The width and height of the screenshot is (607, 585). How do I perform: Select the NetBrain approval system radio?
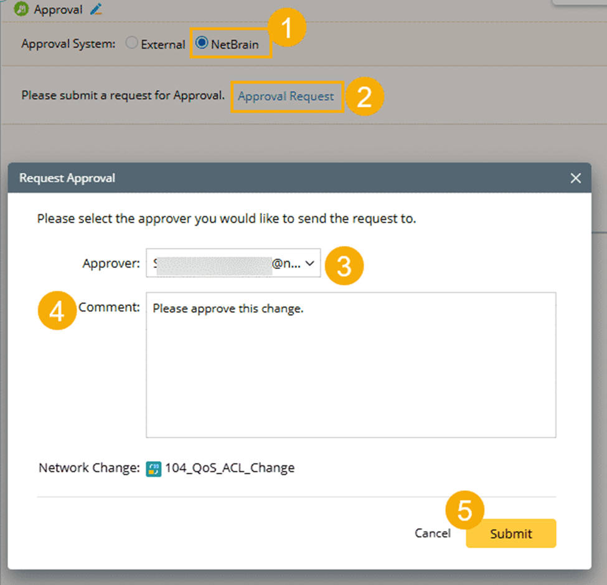201,44
